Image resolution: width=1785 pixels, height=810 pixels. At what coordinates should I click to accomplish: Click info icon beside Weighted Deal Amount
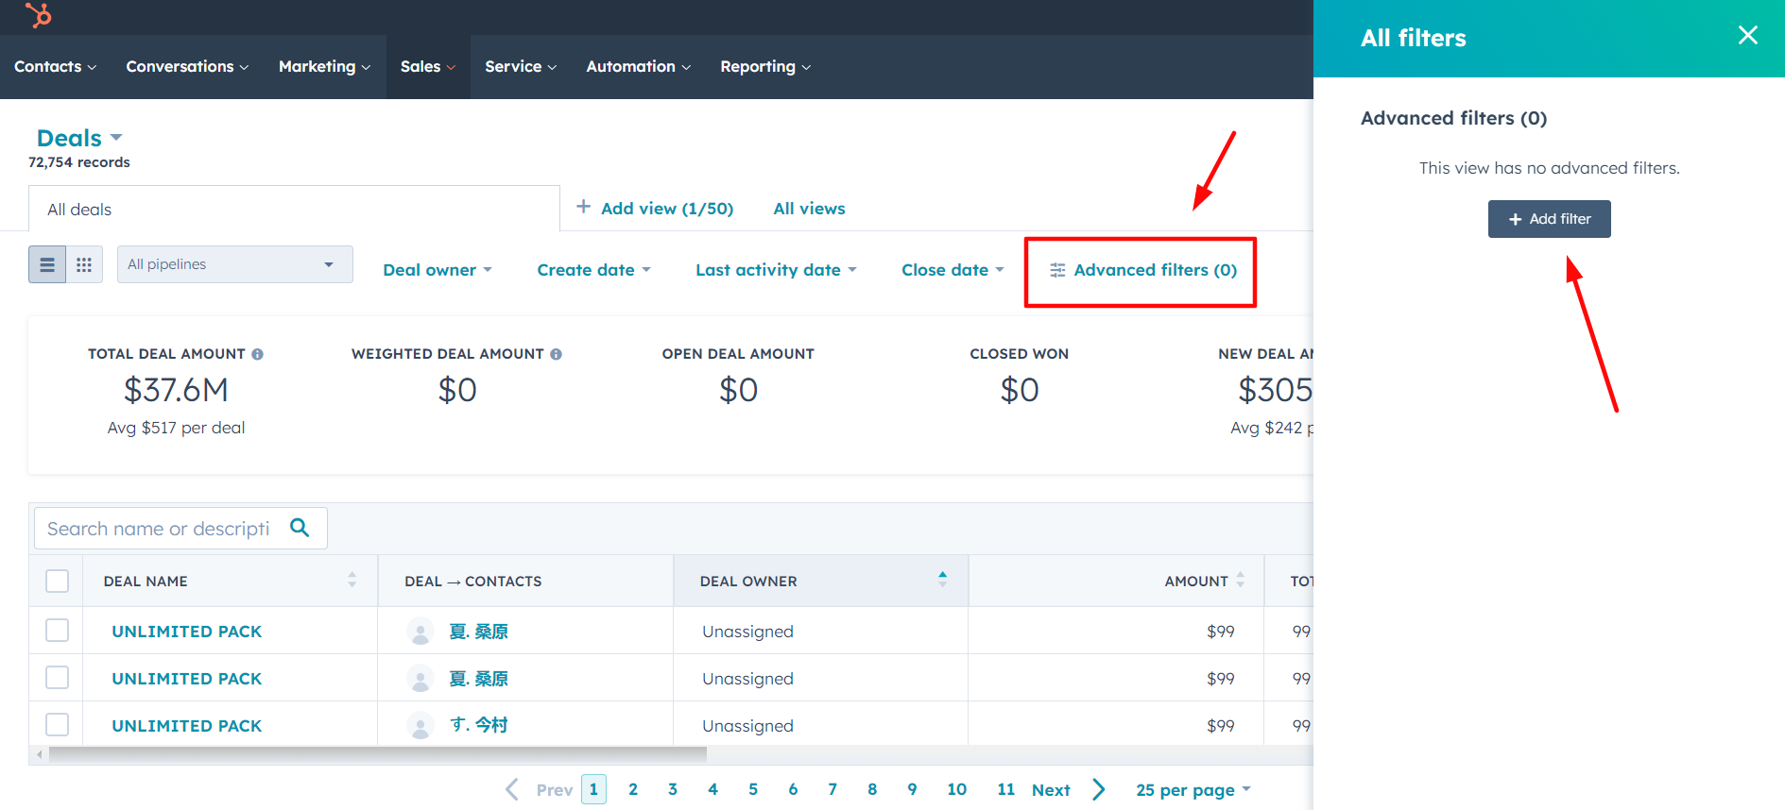click(x=556, y=354)
